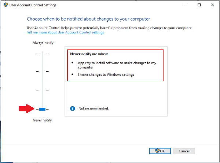Click the shield icon on the OK button

click(x=158, y=151)
